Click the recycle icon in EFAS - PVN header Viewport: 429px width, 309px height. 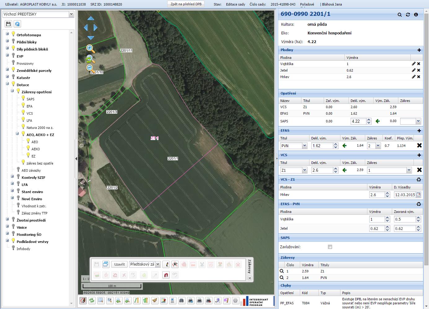click(419, 204)
